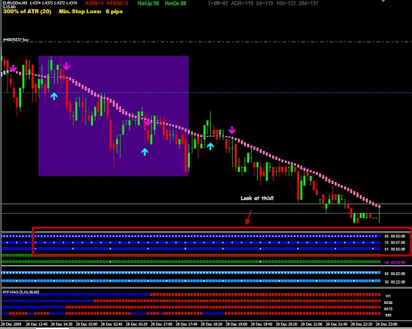Click the yellow '6 pips' value
Viewport: 412px width, 329px height.
(114, 12)
